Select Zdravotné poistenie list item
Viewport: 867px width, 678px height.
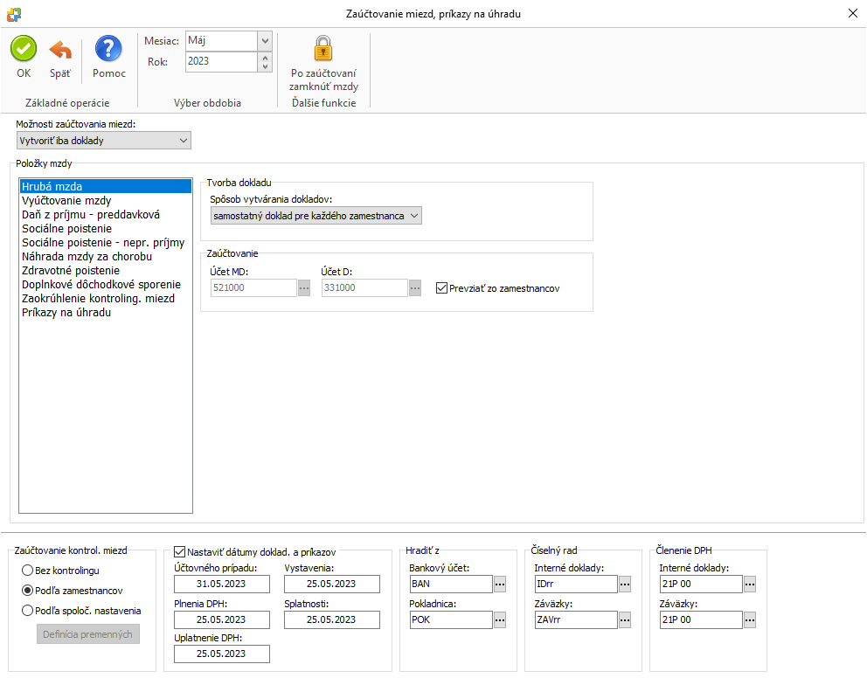click(x=71, y=271)
